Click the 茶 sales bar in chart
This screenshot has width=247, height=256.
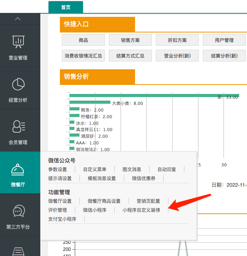tap(153, 96)
